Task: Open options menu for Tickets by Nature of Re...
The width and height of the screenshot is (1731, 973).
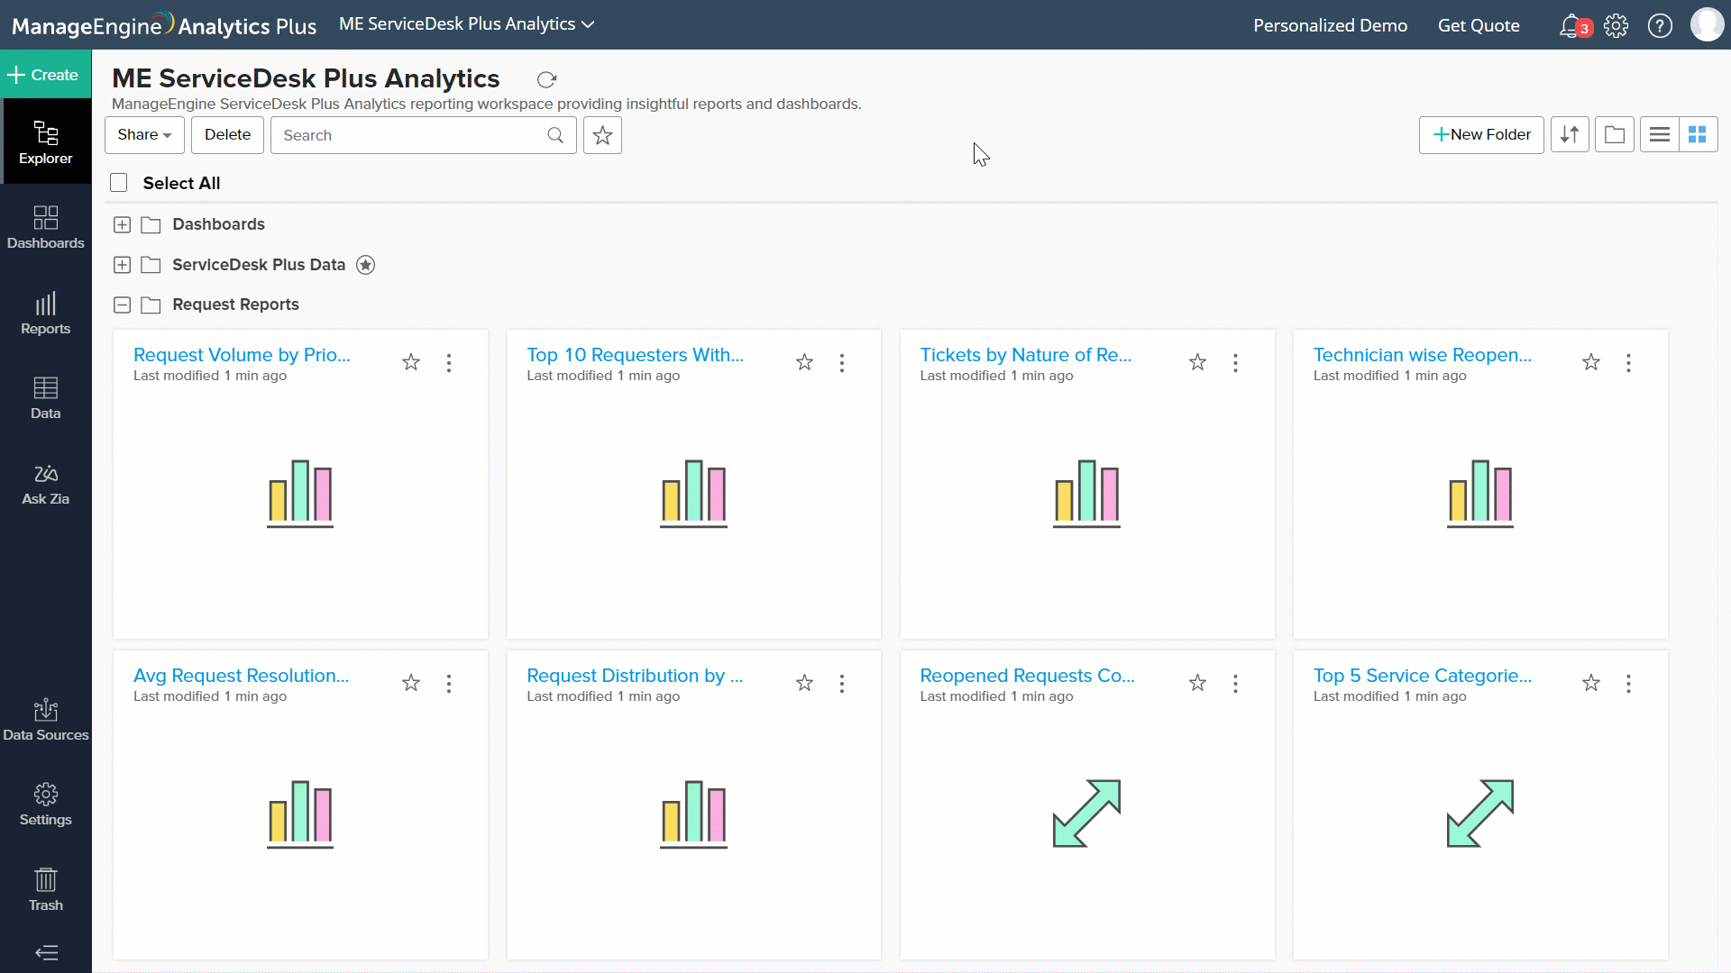Action: click(1235, 363)
